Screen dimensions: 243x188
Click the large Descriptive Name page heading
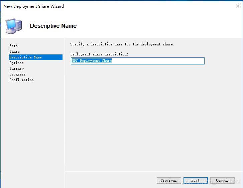click(x=53, y=26)
